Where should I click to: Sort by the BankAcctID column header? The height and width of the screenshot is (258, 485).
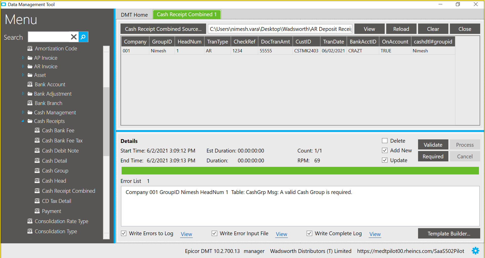(363, 41)
